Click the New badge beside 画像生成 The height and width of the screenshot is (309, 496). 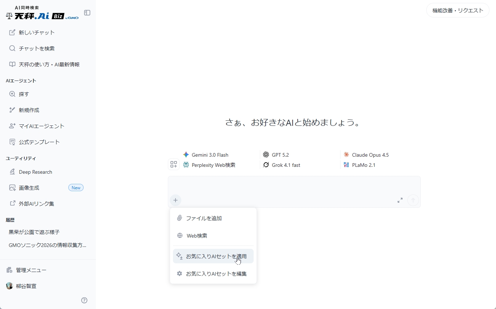[76, 188]
